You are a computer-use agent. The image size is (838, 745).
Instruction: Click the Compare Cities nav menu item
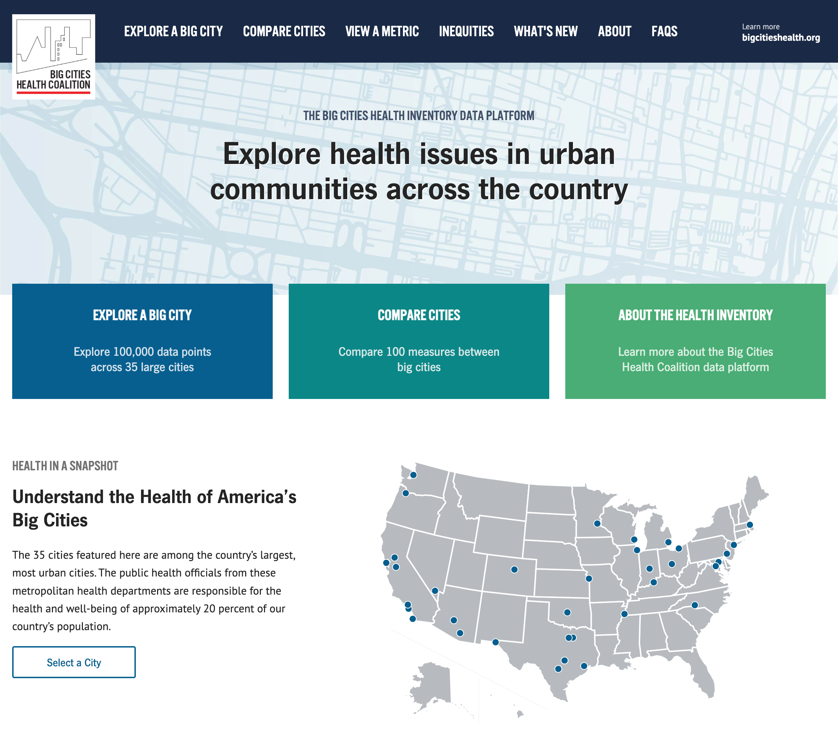point(284,30)
